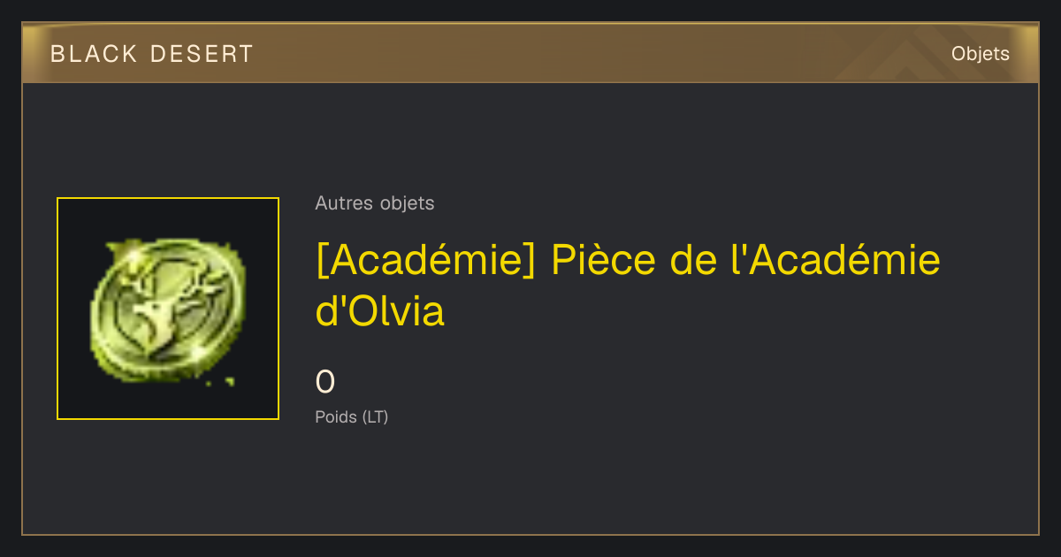
Task: Click the weight value 0
Action: coord(325,383)
